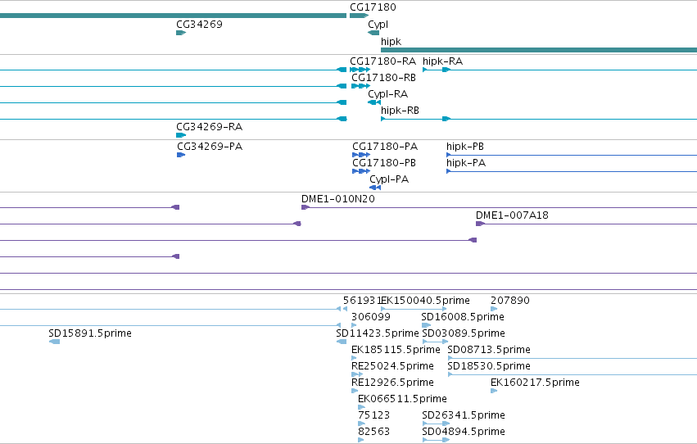
Task: Click the hipk-RA transcript label
Action: click(x=442, y=61)
